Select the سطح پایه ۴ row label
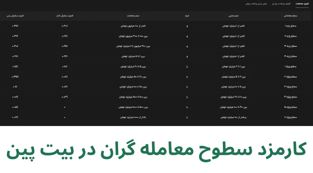The image size is (313, 173). pos(290,56)
